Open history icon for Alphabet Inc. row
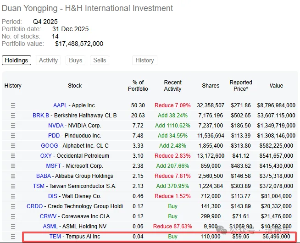Viewport: 300px width, 243px height. pyautogui.click(x=13, y=146)
